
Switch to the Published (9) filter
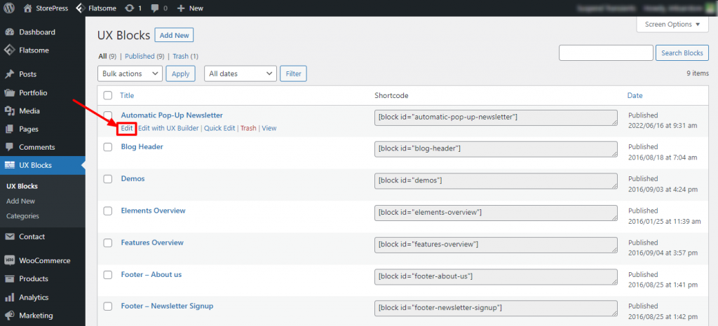click(144, 56)
